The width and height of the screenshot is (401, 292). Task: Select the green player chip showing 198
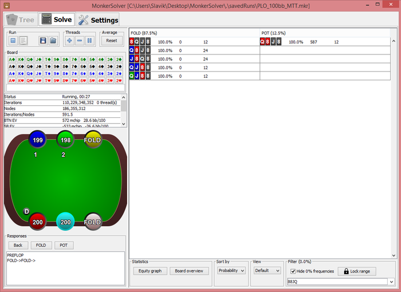(x=65, y=140)
